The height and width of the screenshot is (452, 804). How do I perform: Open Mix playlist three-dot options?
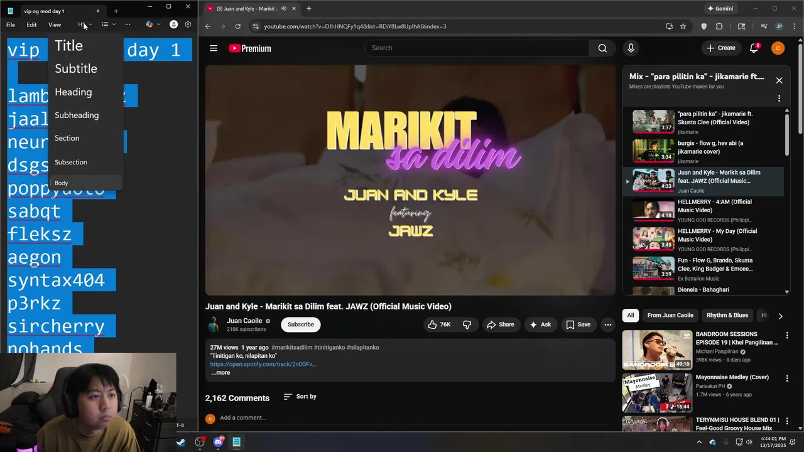tap(779, 99)
